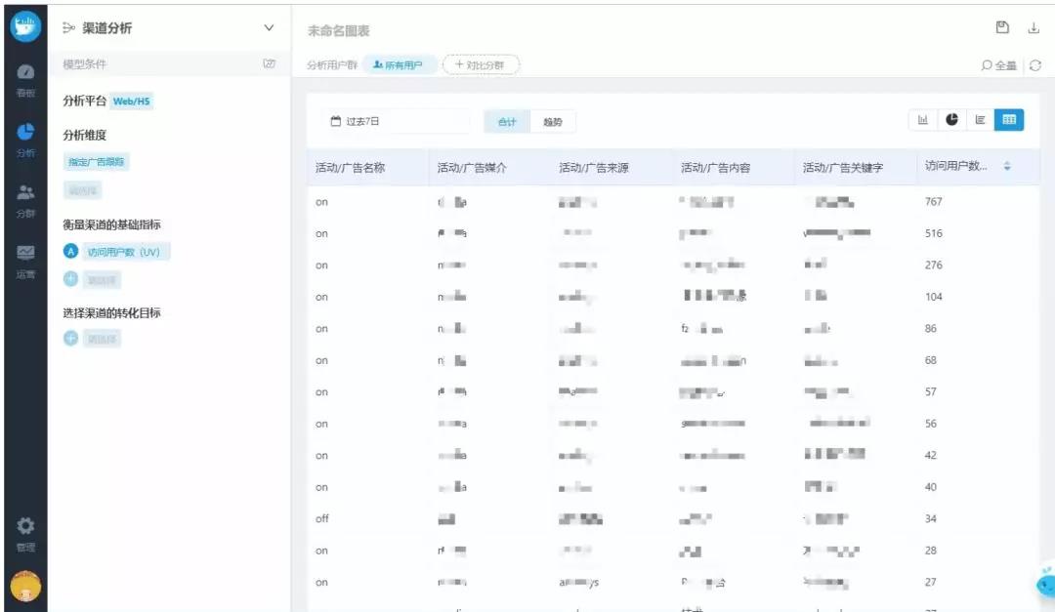Click the edit icon beside 模型条件
The height and width of the screenshot is (612, 1055).
pyautogui.click(x=270, y=63)
